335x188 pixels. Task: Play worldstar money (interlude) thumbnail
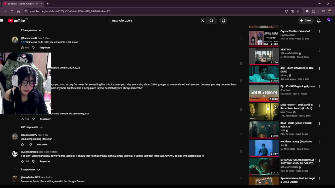[x=264, y=148]
